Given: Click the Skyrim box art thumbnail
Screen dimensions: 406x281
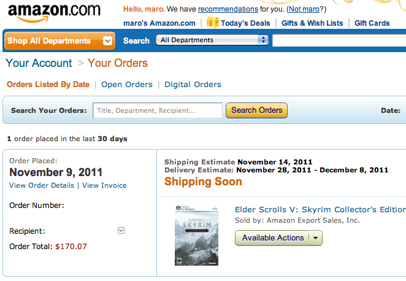Looking at the screenshot, I should coord(196,235).
